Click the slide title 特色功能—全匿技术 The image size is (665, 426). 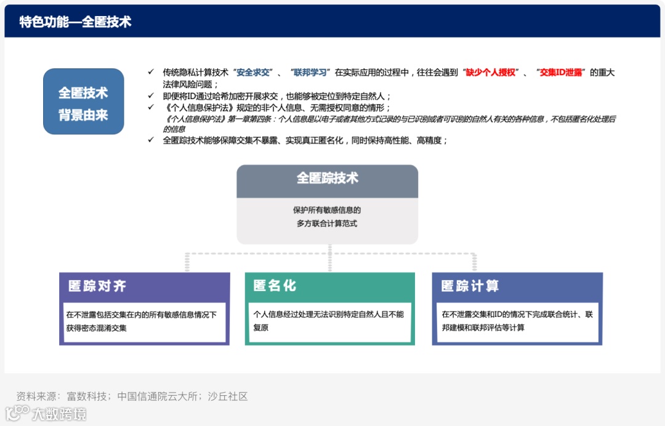pos(75,22)
